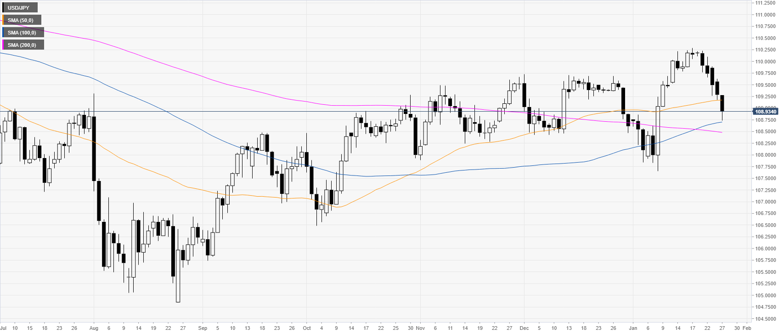
Task: Click the 111.2500 price axis label
Action: [x=765, y=3]
